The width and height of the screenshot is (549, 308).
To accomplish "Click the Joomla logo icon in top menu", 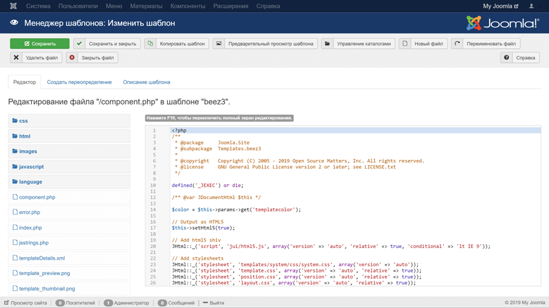I will point(14,6).
